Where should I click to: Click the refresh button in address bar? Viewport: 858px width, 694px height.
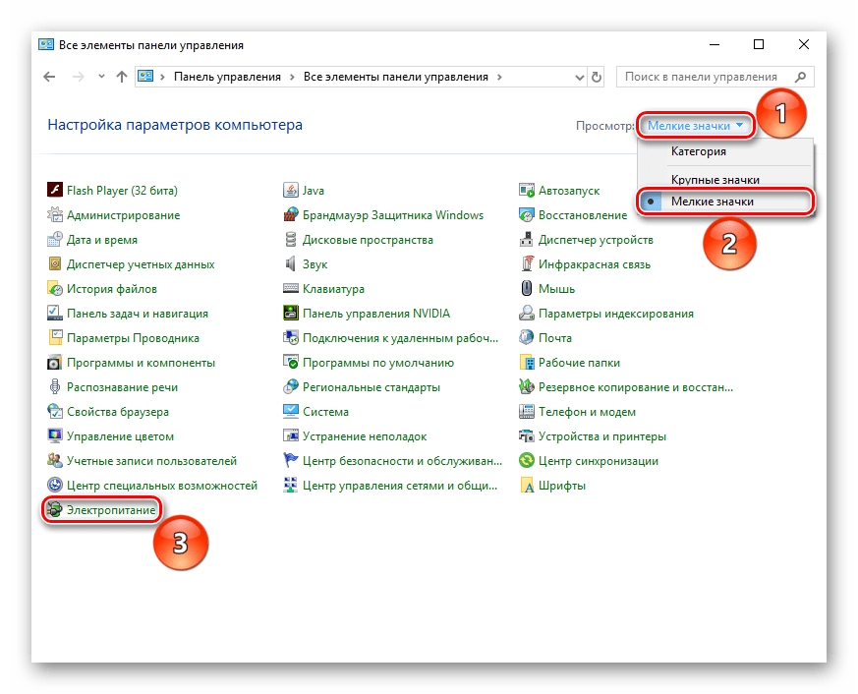[x=596, y=77]
